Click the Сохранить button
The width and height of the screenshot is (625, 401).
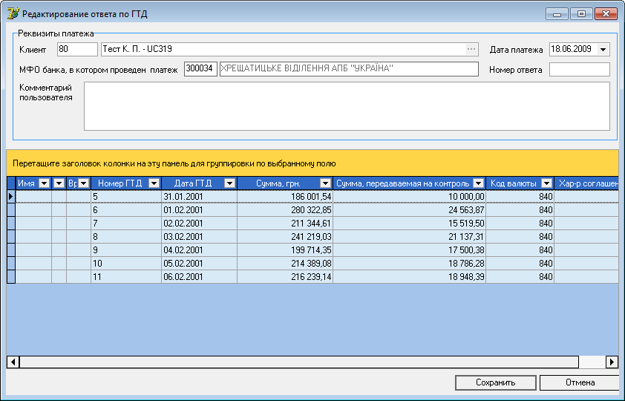tap(495, 383)
